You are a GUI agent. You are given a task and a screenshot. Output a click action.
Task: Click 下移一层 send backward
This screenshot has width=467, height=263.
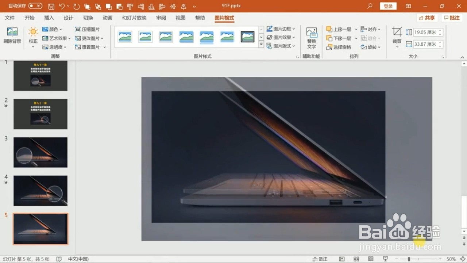tap(339, 38)
